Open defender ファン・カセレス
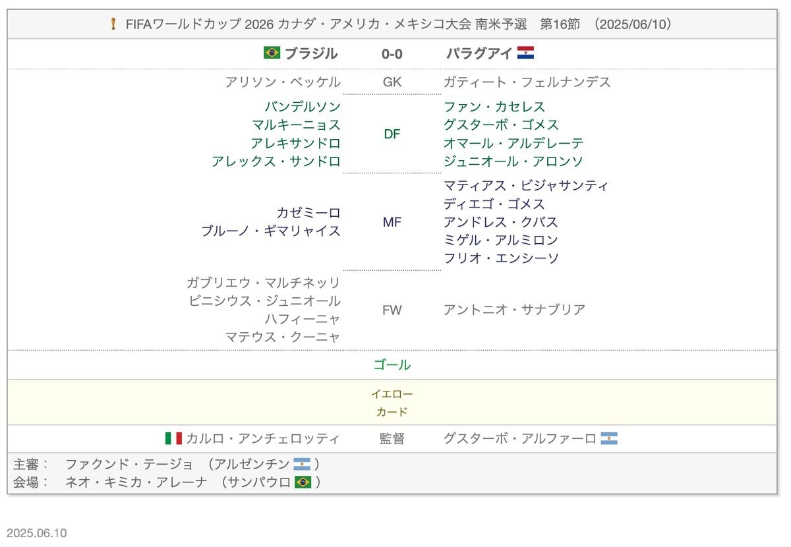 click(x=494, y=107)
